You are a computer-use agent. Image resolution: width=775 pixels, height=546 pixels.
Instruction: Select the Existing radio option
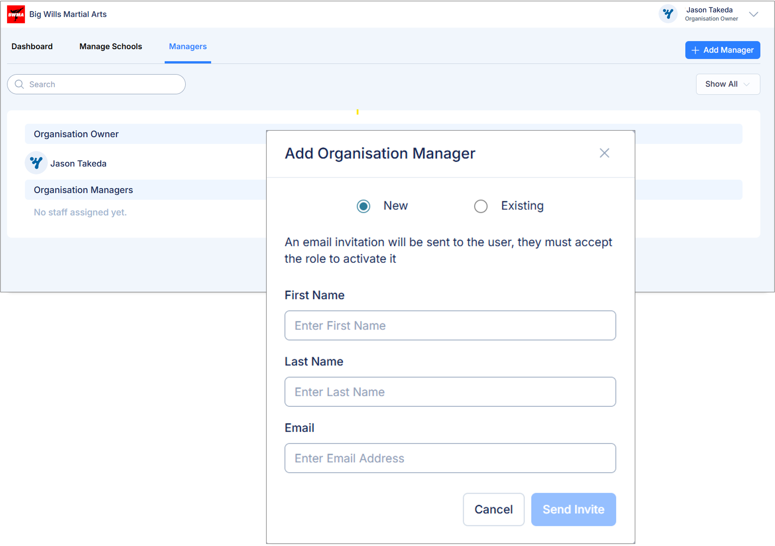point(481,206)
